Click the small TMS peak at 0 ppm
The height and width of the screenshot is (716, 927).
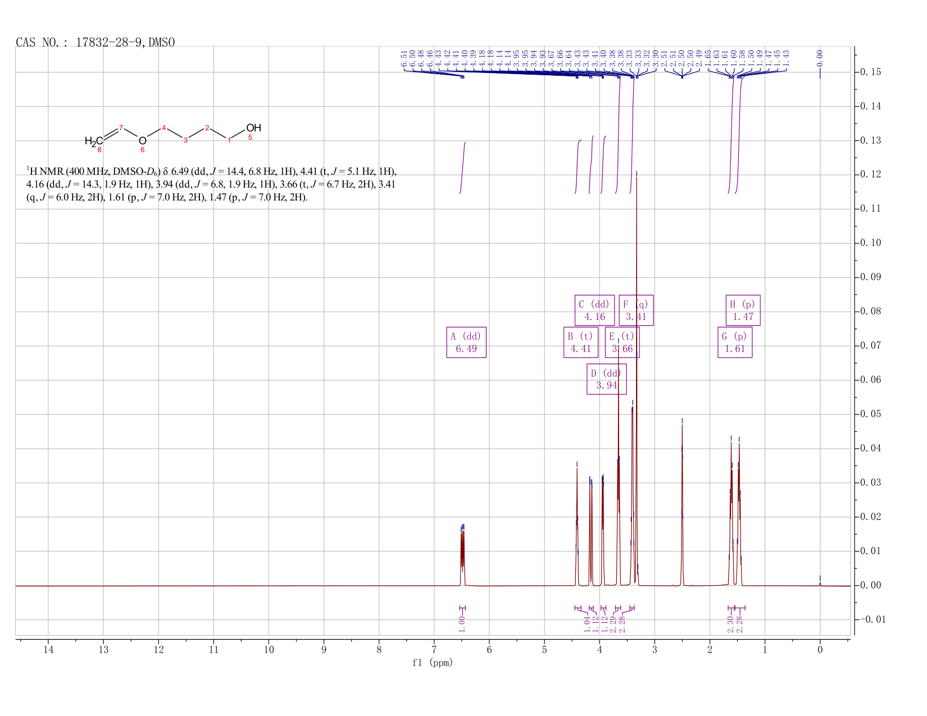[x=820, y=583]
